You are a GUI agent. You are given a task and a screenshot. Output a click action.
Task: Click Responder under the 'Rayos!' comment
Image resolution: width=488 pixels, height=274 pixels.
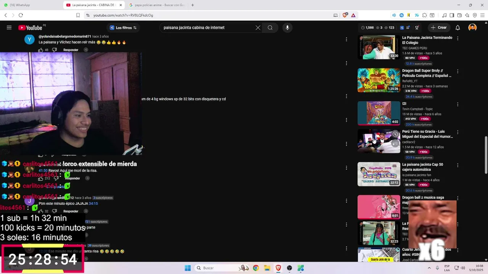[72, 178]
